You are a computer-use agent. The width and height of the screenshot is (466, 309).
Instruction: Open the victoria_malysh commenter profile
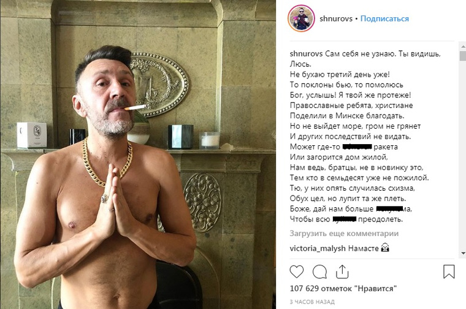[318, 248]
